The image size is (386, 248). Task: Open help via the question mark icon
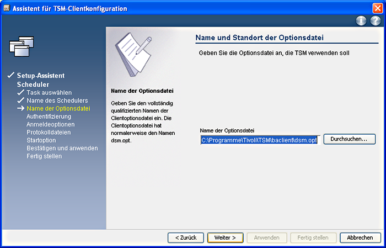[x=375, y=20]
